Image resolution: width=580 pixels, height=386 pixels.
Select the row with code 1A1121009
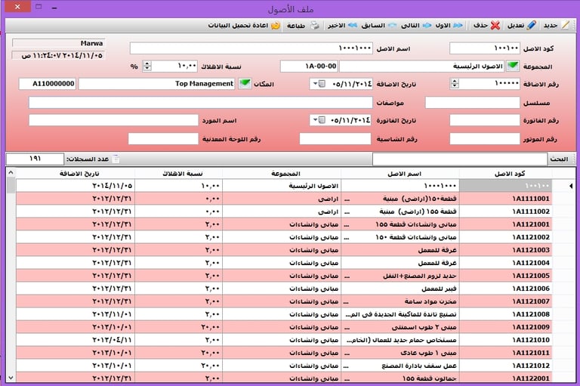(284, 327)
